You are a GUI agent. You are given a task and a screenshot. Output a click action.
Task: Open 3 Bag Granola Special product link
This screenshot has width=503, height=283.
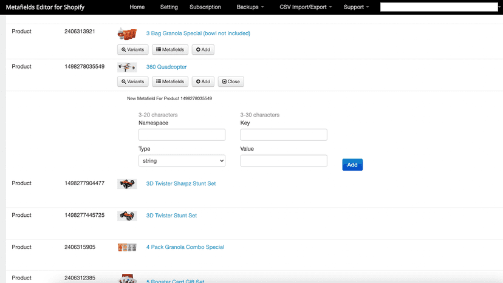tap(198, 33)
